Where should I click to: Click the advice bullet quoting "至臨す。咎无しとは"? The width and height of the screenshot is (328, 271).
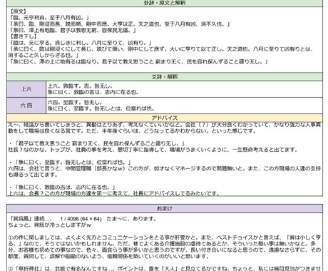[x=70, y=162]
